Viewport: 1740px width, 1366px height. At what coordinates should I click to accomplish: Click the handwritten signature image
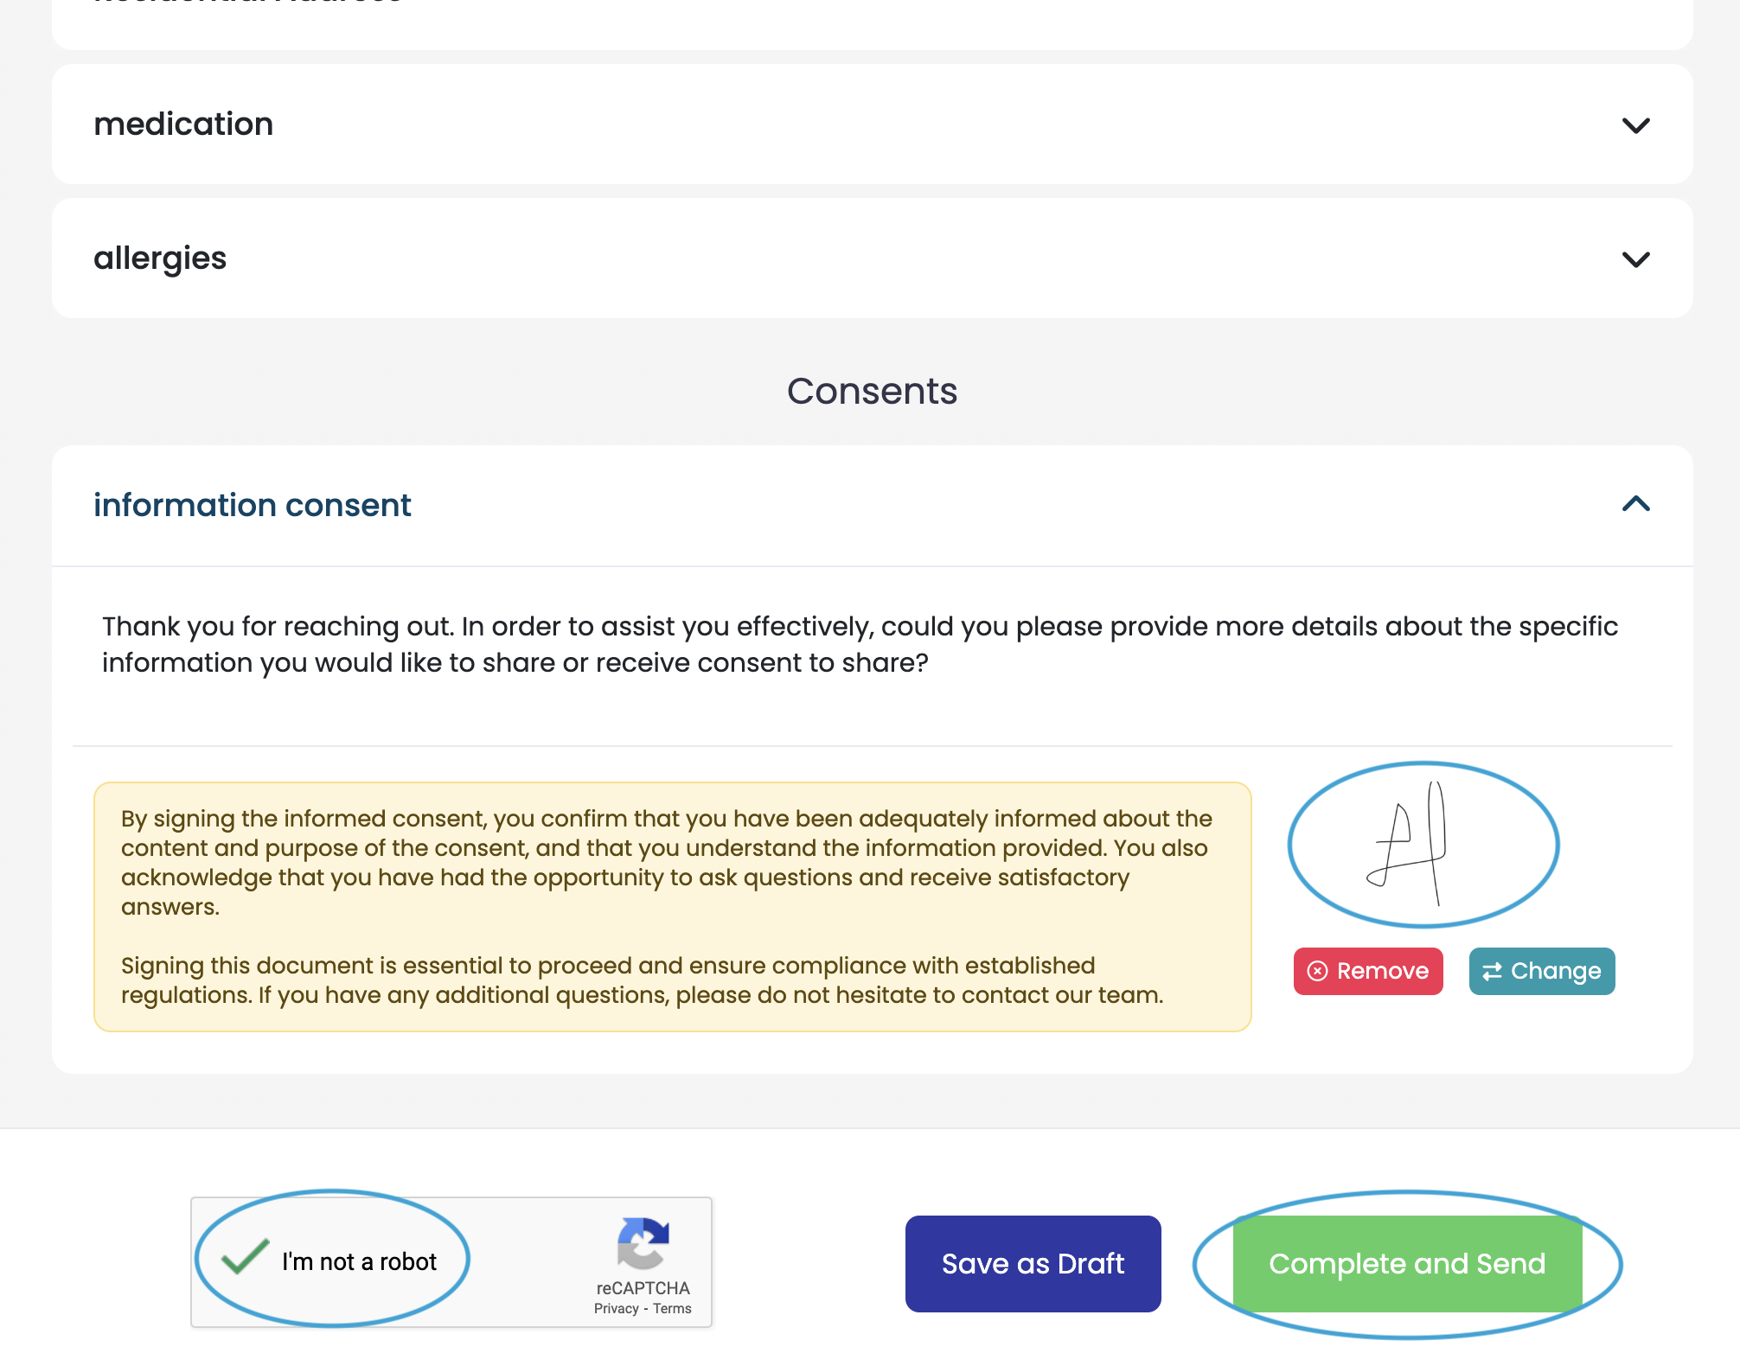pyautogui.click(x=1410, y=844)
